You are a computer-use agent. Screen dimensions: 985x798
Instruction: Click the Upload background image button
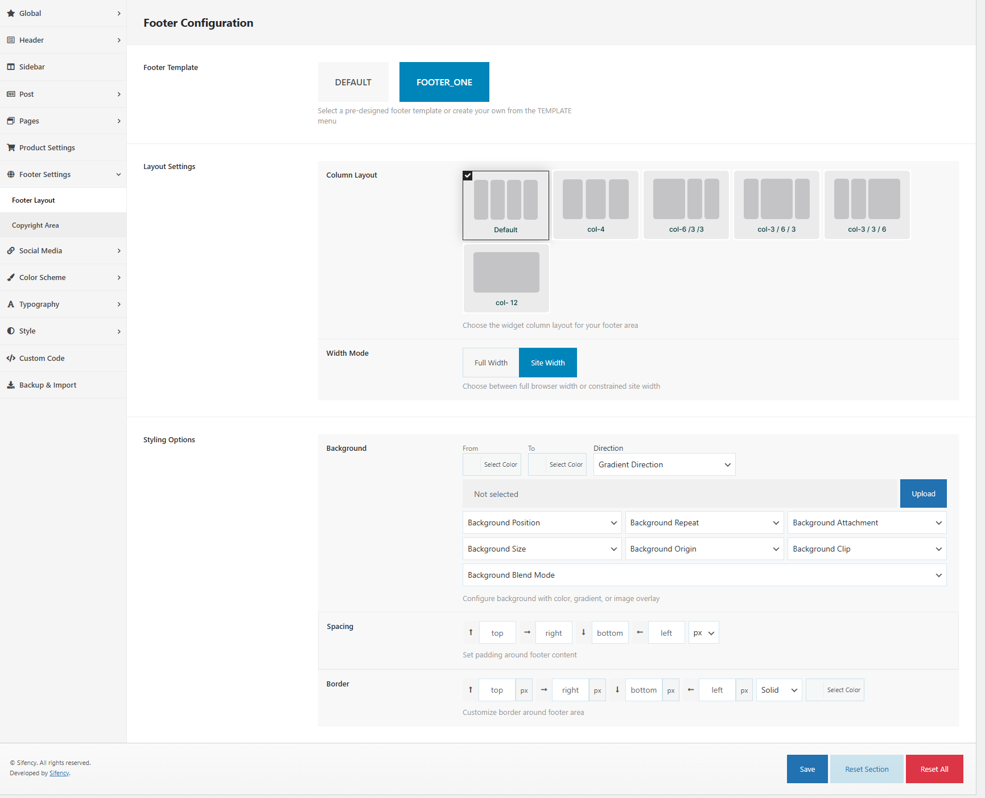(x=922, y=493)
